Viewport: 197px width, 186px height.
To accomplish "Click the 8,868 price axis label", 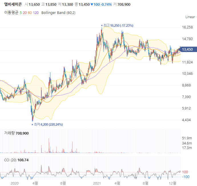I will pos(186,85).
